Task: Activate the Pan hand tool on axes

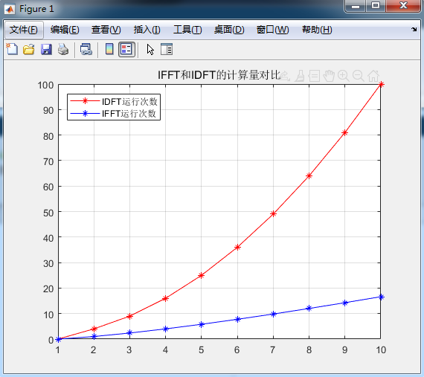Action: coord(329,76)
